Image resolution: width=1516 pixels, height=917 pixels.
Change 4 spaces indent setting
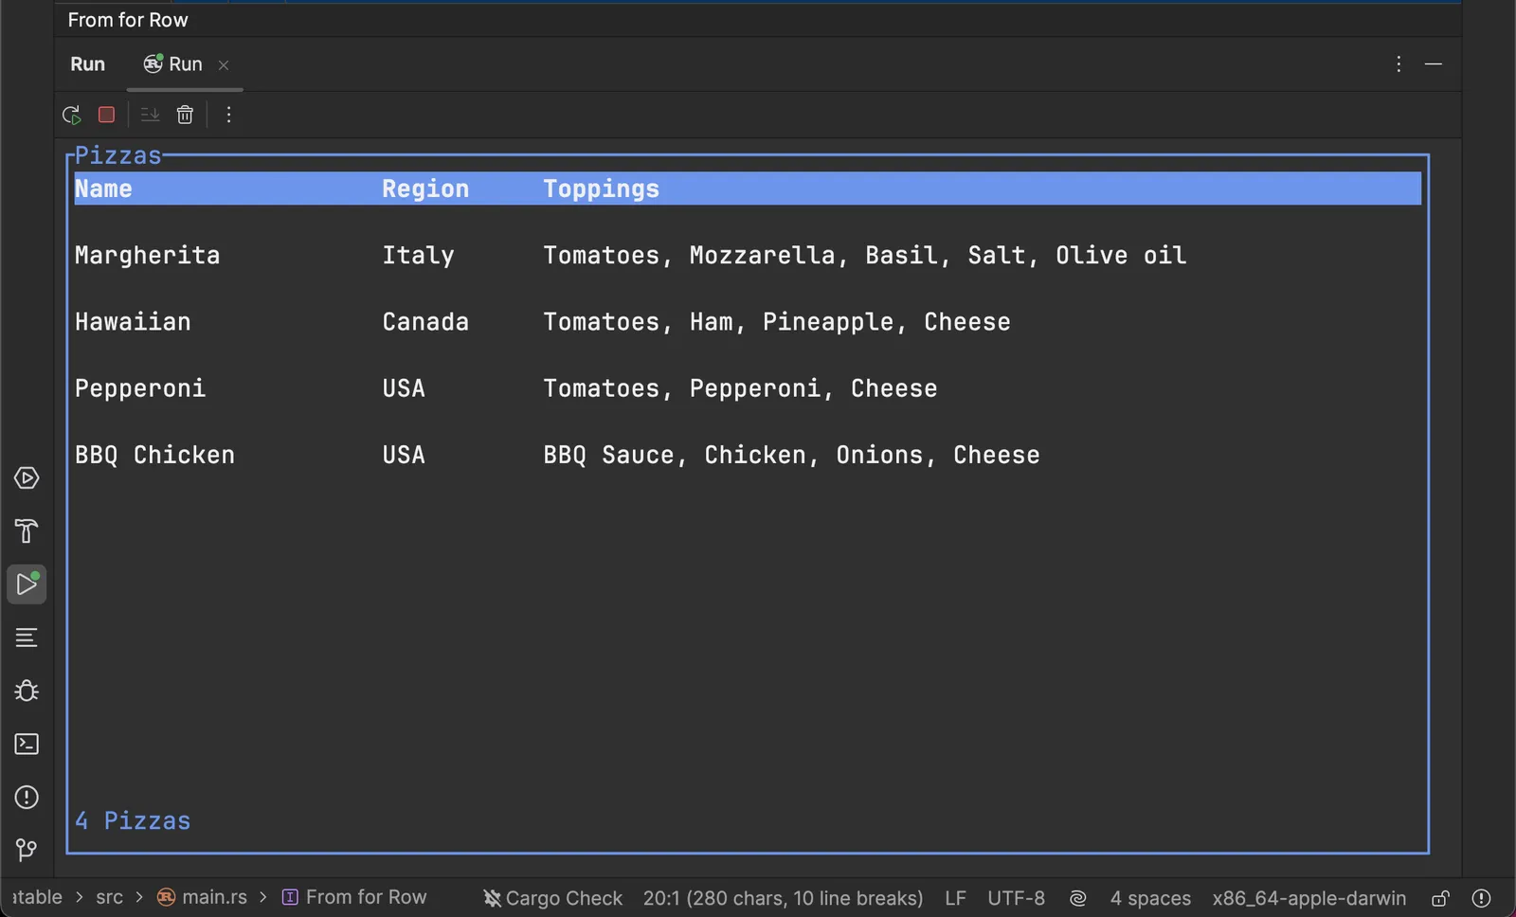pos(1150,898)
